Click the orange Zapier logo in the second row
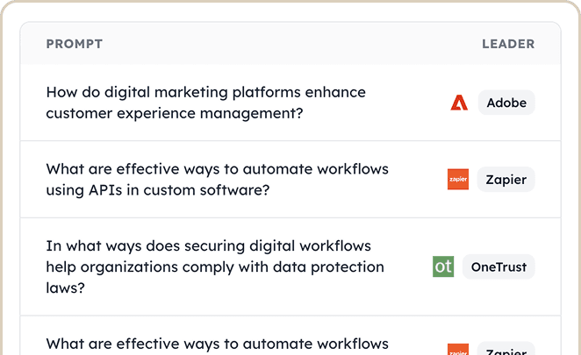 click(457, 180)
